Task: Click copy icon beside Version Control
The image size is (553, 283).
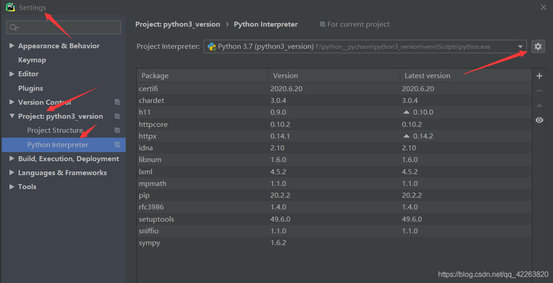Action: coord(117,102)
